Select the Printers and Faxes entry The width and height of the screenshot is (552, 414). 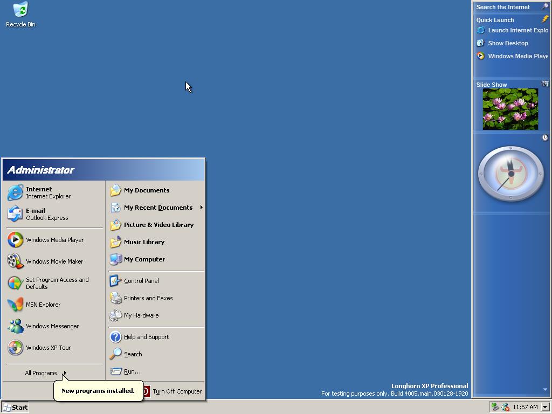coord(156,298)
